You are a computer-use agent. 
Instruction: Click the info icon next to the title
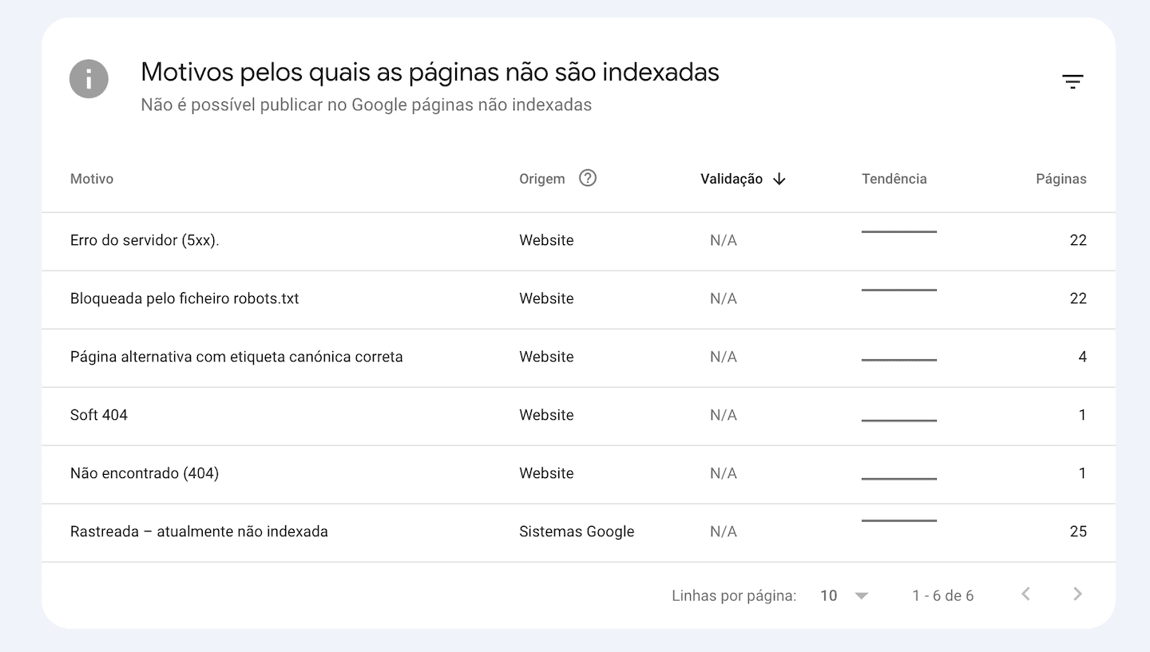click(x=89, y=78)
